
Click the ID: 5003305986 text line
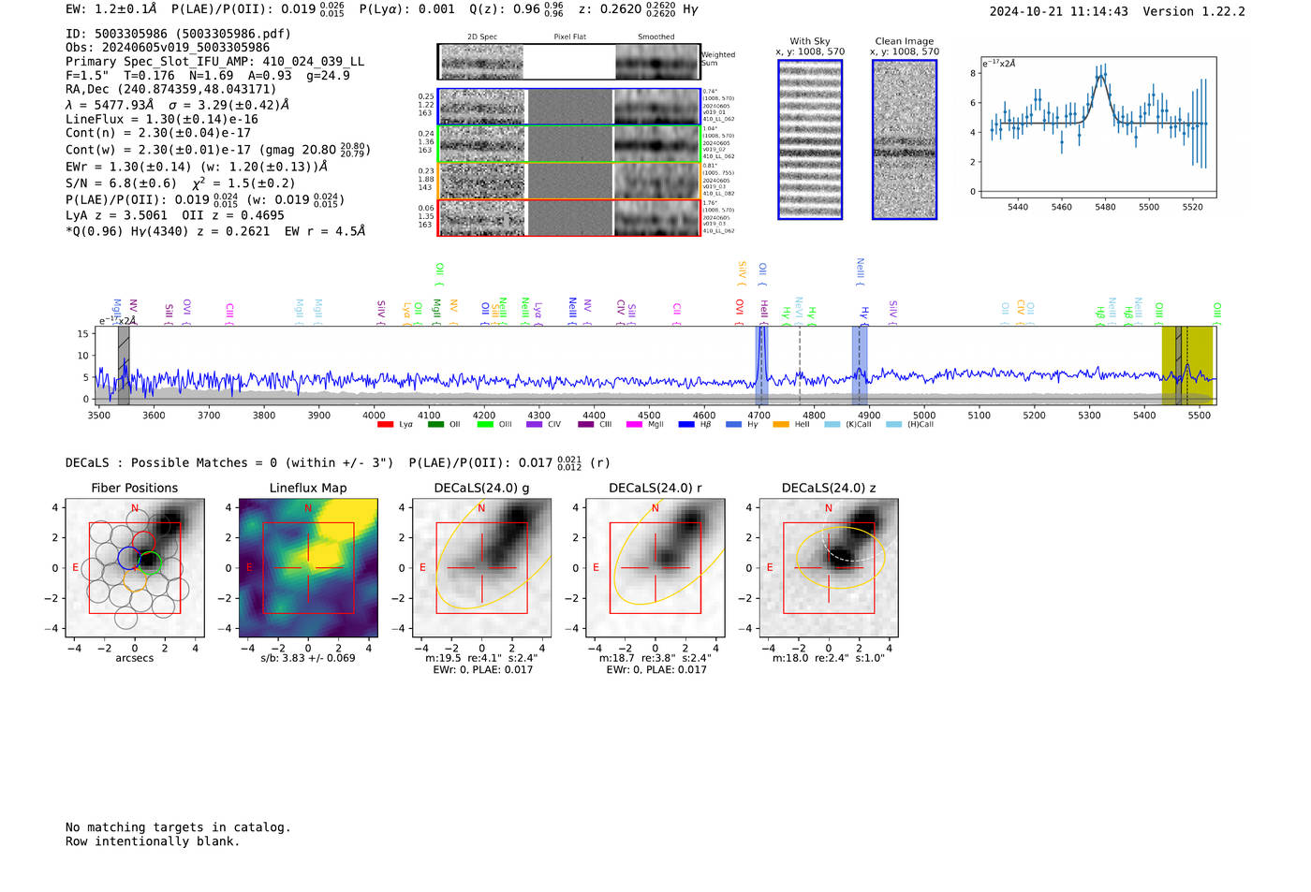tap(178, 34)
